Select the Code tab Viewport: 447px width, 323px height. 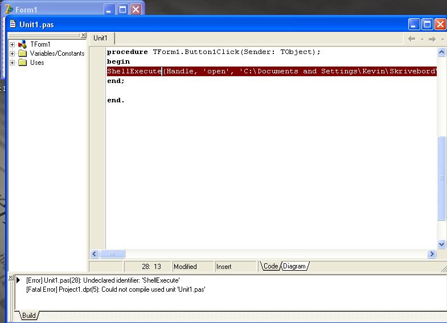click(x=270, y=266)
